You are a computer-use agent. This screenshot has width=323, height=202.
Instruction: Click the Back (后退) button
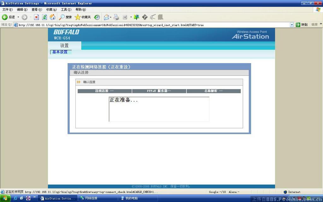[9, 17]
